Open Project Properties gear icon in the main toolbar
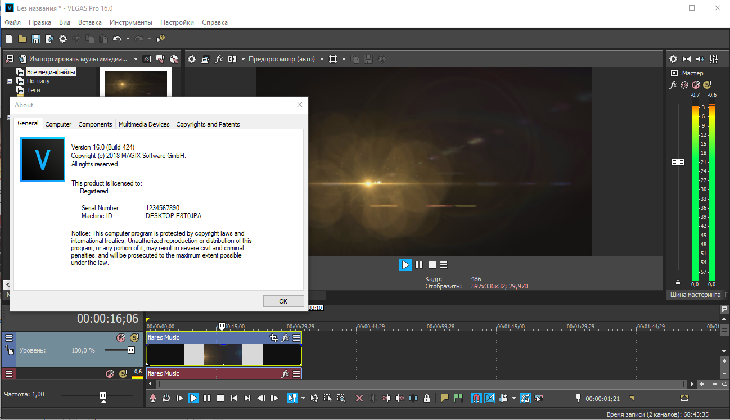 point(63,39)
